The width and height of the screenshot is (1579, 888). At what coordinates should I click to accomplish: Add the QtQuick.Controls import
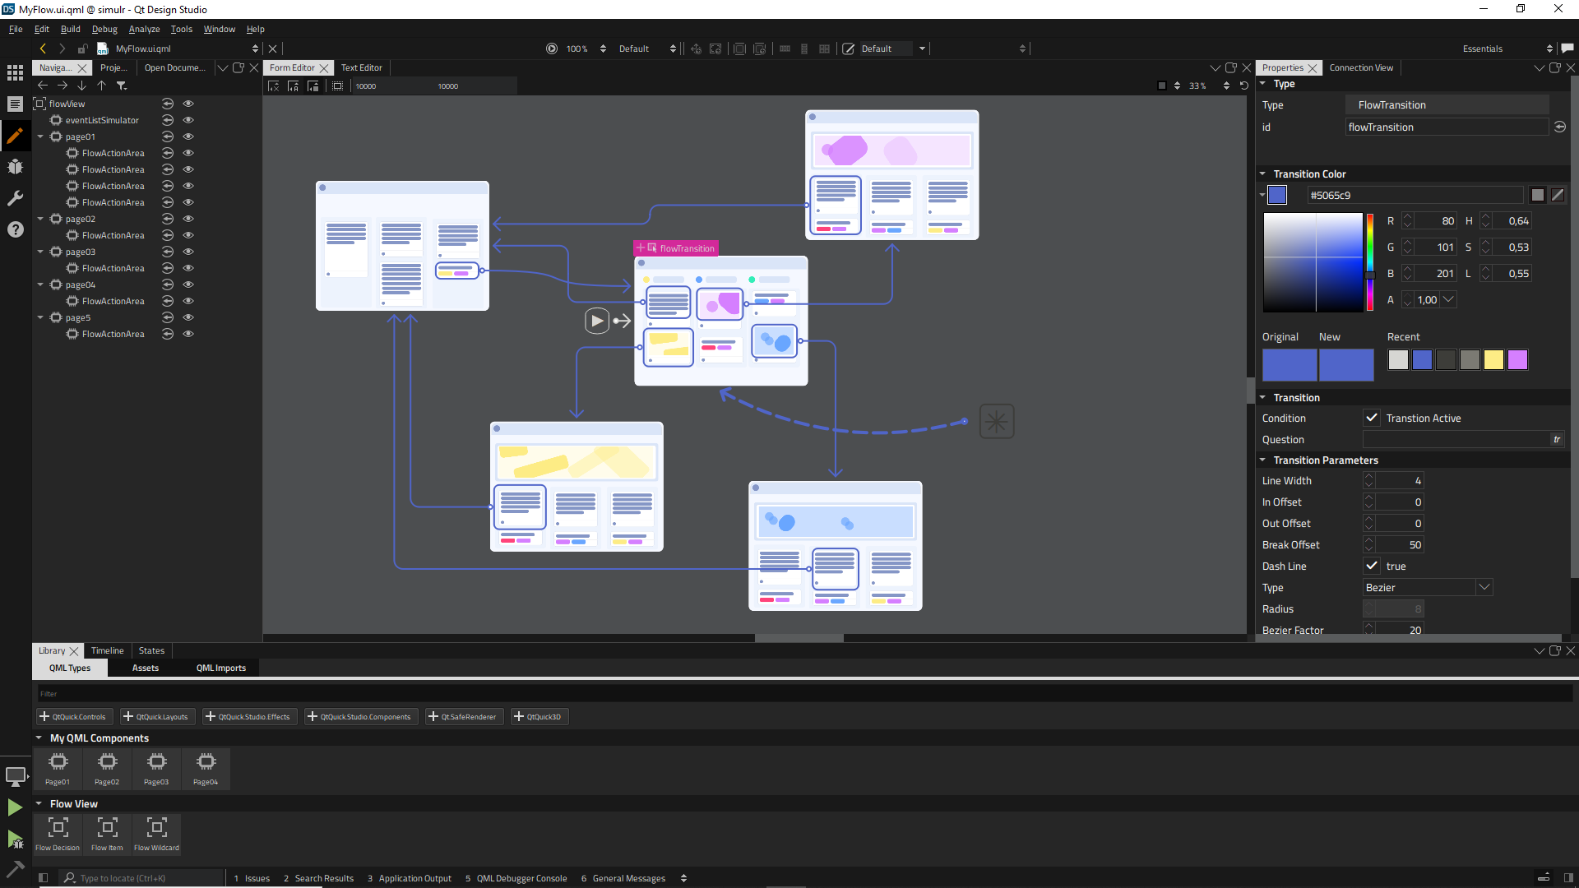[x=73, y=717]
